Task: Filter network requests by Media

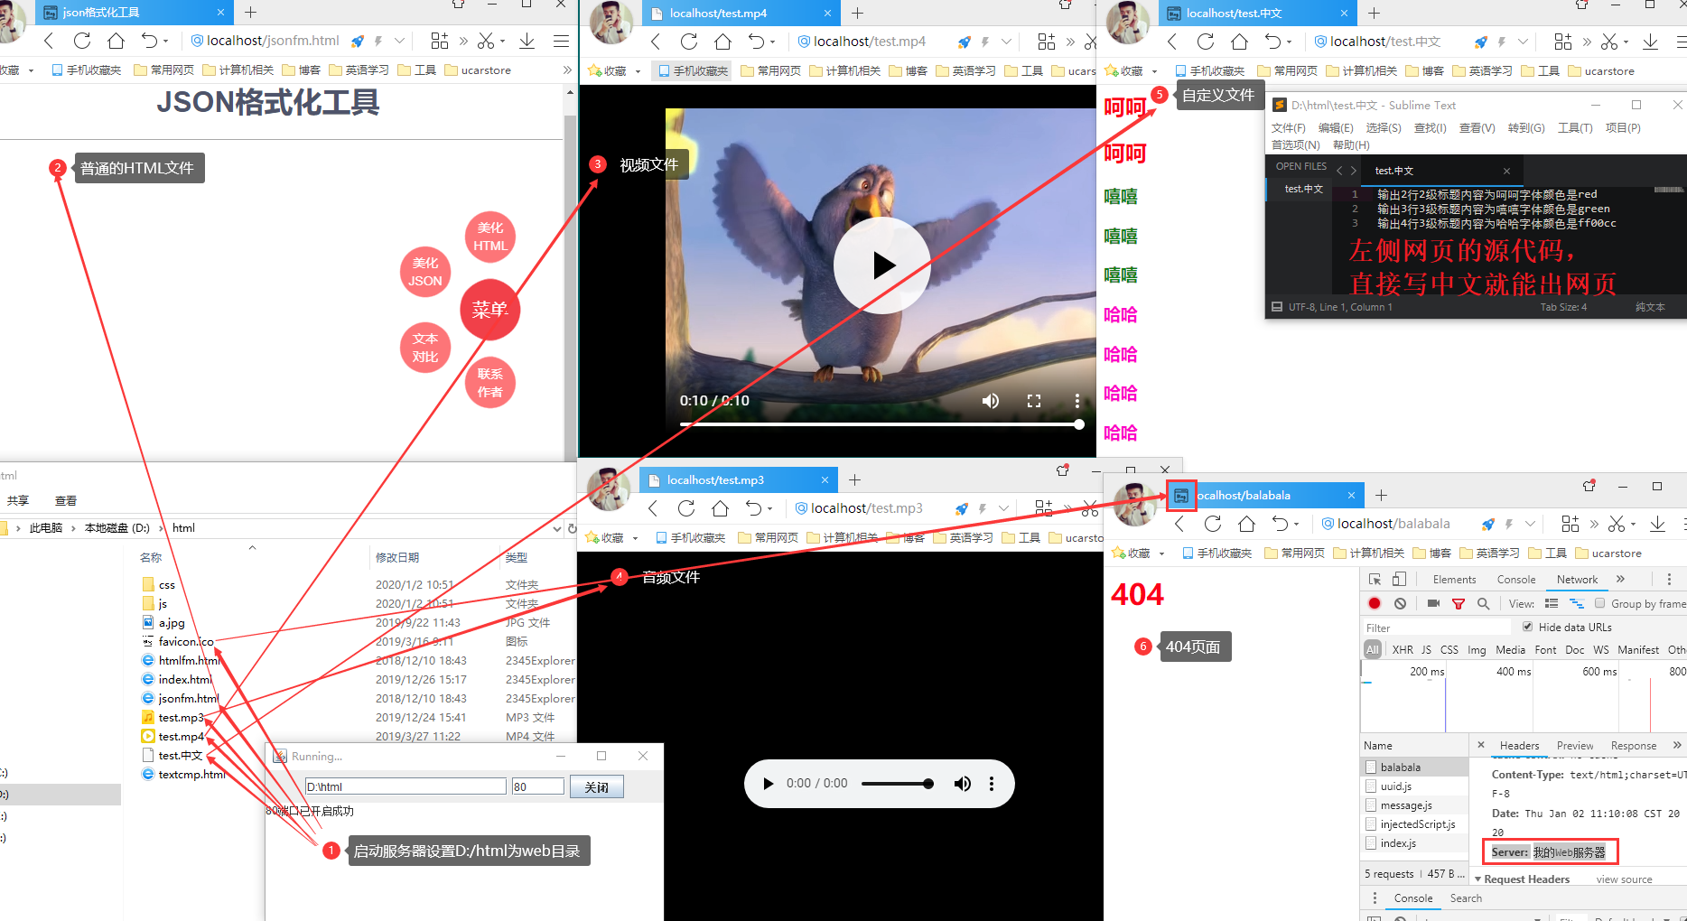Action: (1510, 649)
